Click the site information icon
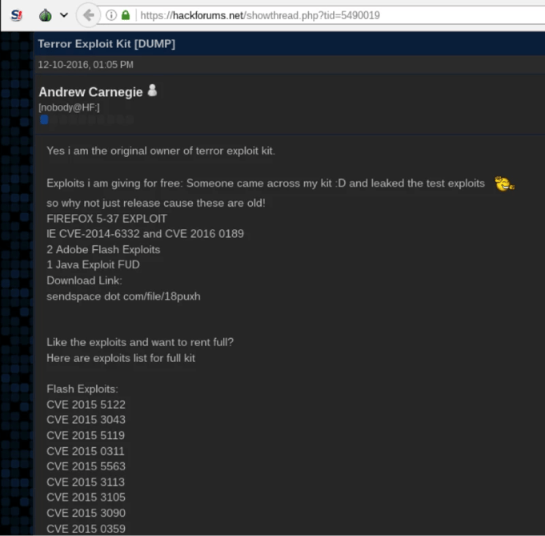 click(111, 15)
